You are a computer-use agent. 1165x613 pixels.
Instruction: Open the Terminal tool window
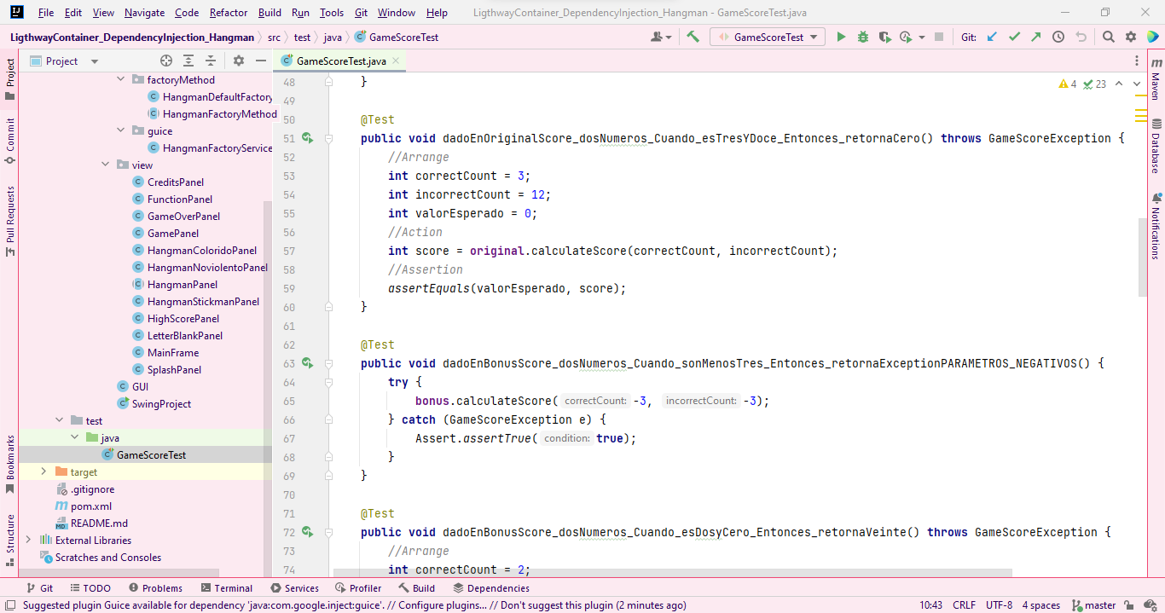point(227,587)
